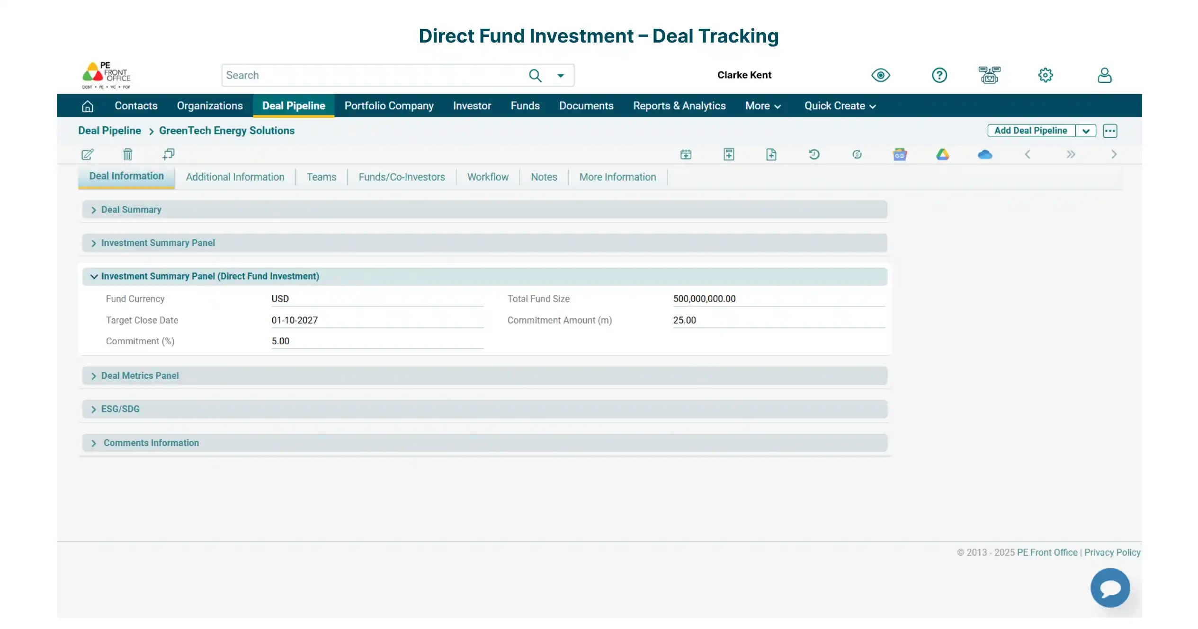Go to Home via house icon
The height and width of the screenshot is (629, 1198).
click(88, 106)
